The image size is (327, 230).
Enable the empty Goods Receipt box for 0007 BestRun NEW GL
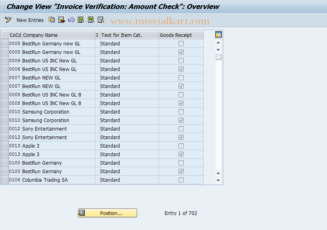pyautogui.click(x=181, y=78)
